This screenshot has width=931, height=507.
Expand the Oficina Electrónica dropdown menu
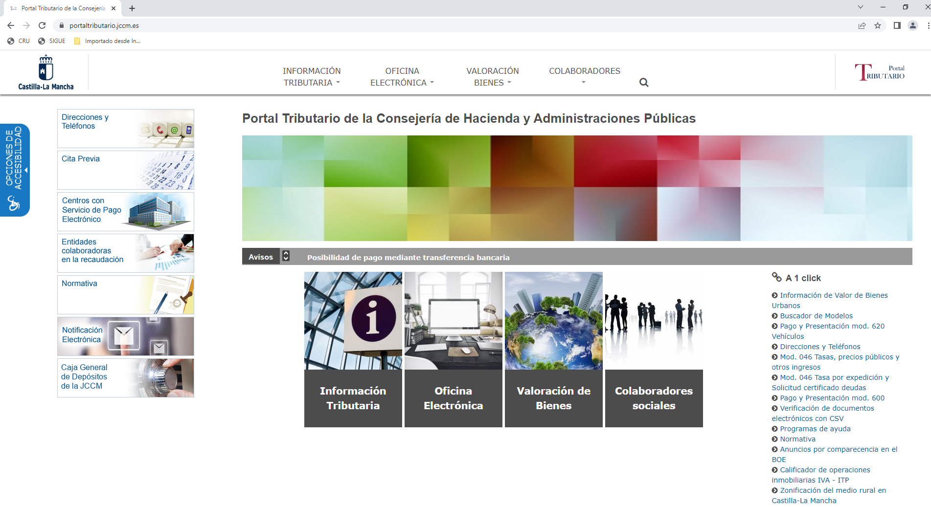[x=402, y=77]
